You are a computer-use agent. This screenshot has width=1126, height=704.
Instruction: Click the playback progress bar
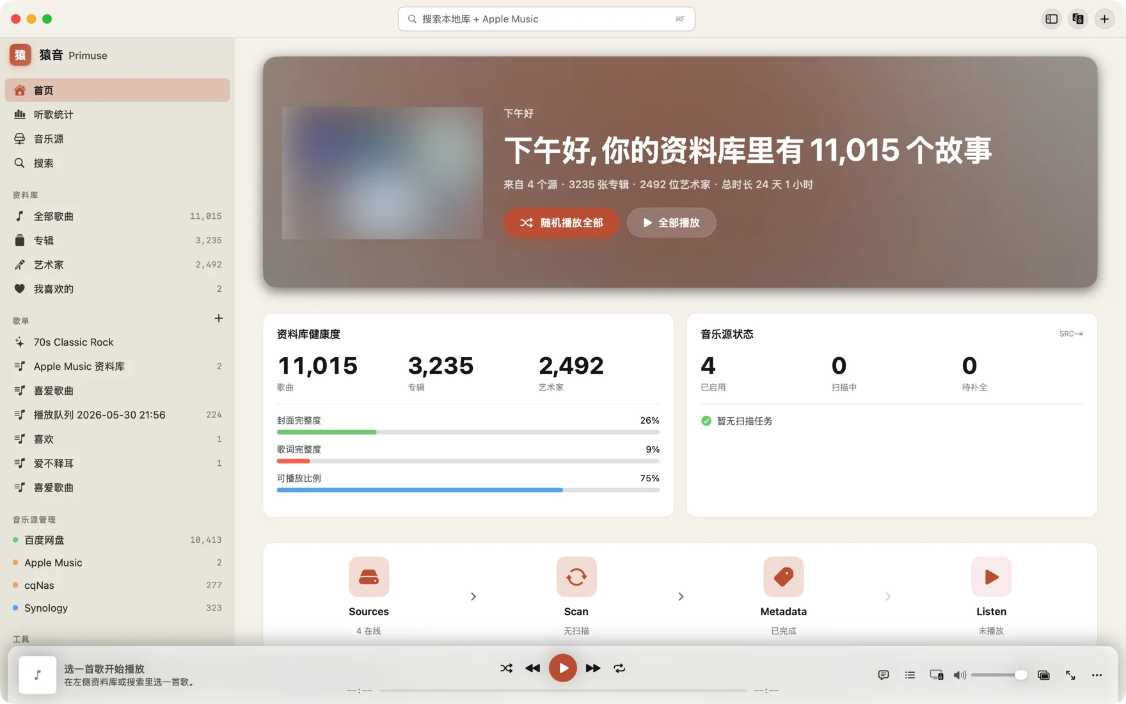click(563, 691)
